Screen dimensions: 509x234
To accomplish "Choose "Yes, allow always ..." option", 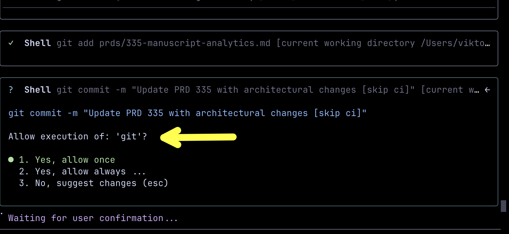I will click(80, 172).
